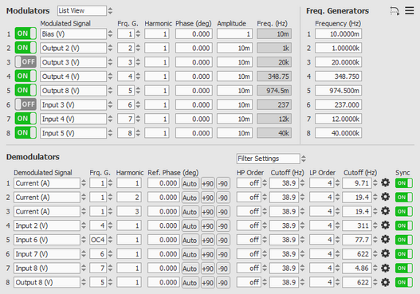
Task: Open the List View dropdown
Action: (x=82, y=10)
